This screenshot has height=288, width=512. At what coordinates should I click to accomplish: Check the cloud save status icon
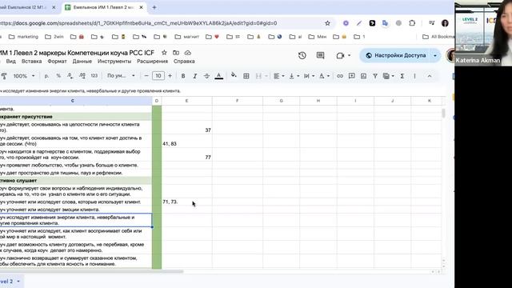[188, 53]
